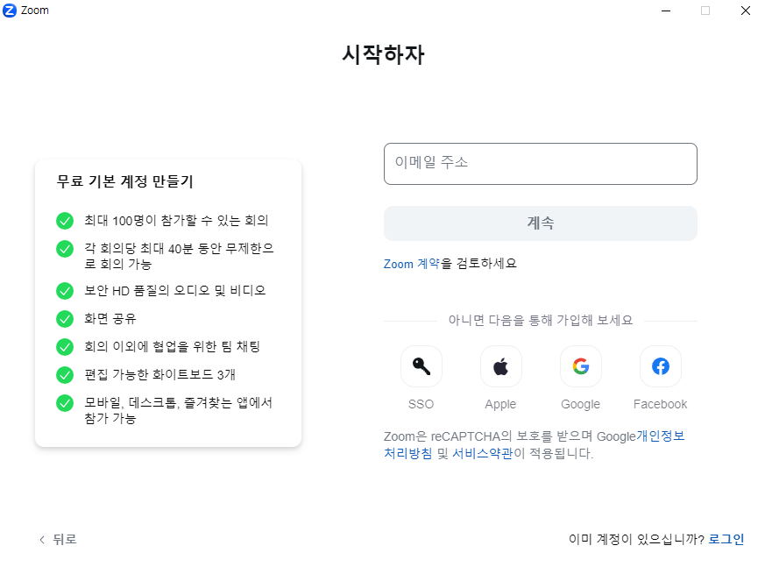Click the text 무료 기본 계정 만들기
765x574 pixels.
coord(125,181)
